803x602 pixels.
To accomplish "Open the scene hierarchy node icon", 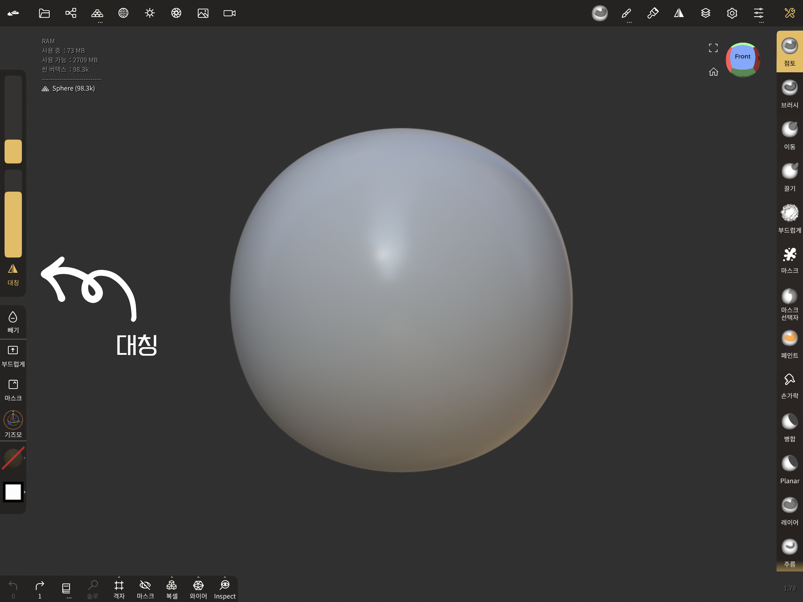I will tap(71, 14).
